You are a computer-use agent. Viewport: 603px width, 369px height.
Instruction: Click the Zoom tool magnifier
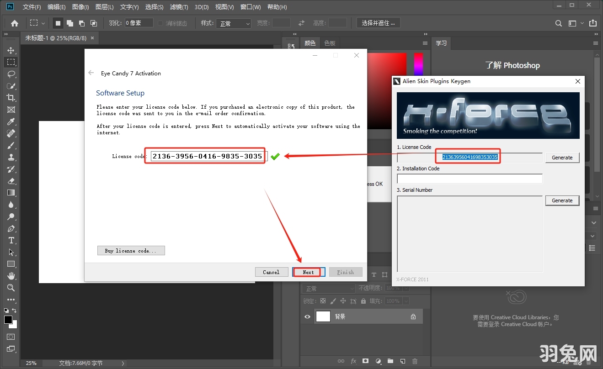pyautogui.click(x=11, y=288)
